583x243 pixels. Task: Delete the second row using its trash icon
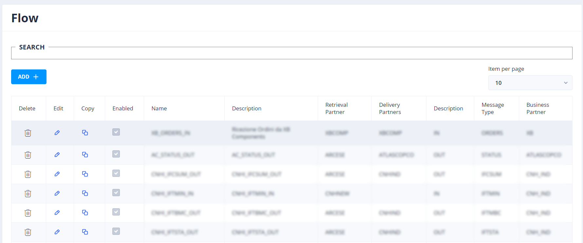tap(28, 155)
